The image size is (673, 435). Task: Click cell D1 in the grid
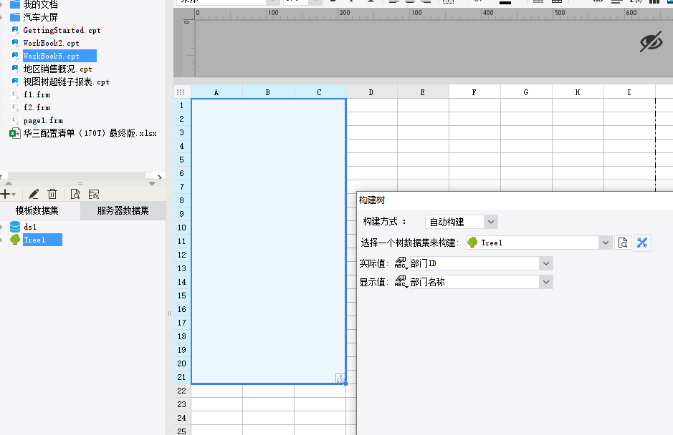coord(372,105)
